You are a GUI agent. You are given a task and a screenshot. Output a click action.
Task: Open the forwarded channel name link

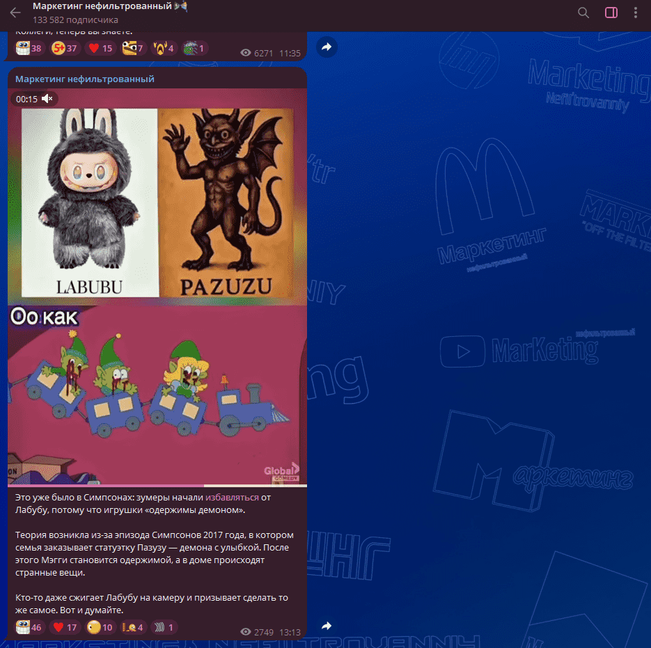(85, 79)
